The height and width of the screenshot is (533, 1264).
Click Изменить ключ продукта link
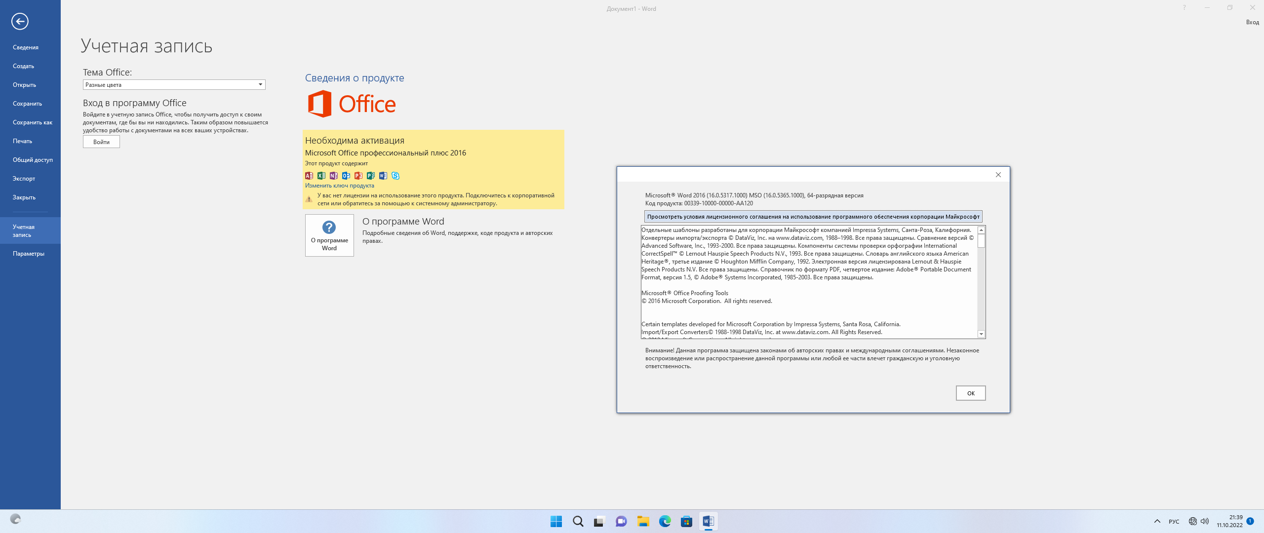pyautogui.click(x=340, y=186)
